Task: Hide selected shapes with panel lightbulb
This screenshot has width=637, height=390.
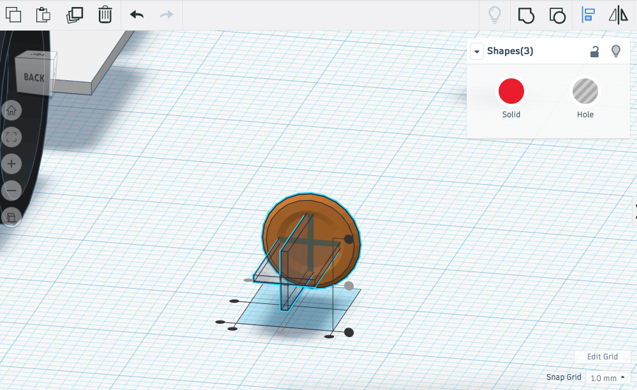Action: pyautogui.click(x=616, y=52)
